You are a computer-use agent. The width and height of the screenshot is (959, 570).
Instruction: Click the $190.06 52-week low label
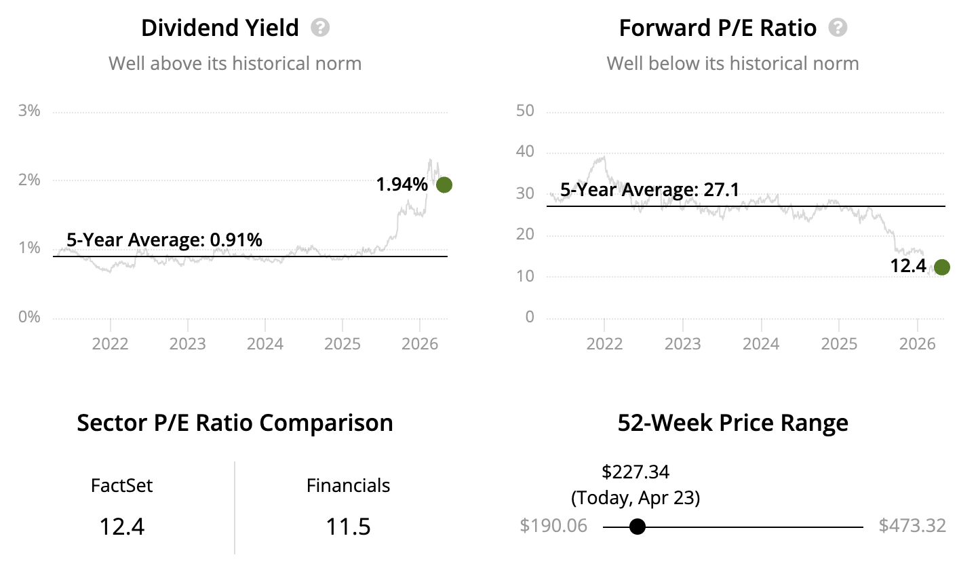pos(554,526)
